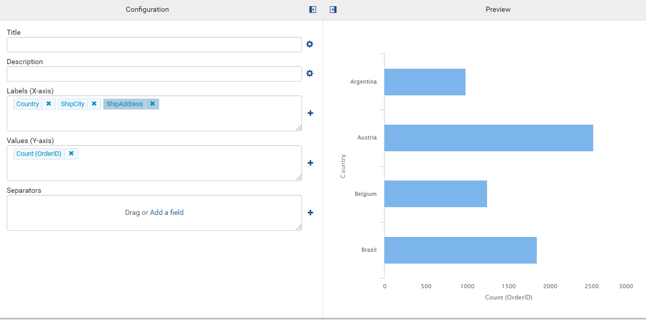Remove the Country label tag

point(49,104)
